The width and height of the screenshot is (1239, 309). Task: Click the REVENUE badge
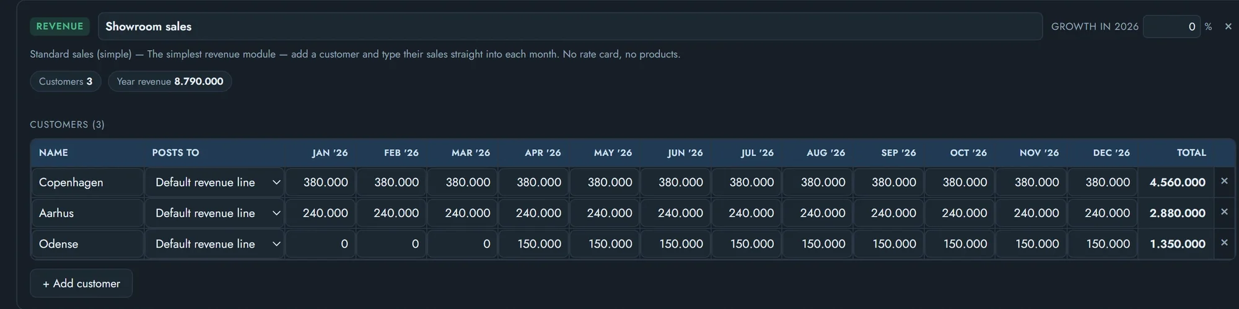click(x=59, y=27)
